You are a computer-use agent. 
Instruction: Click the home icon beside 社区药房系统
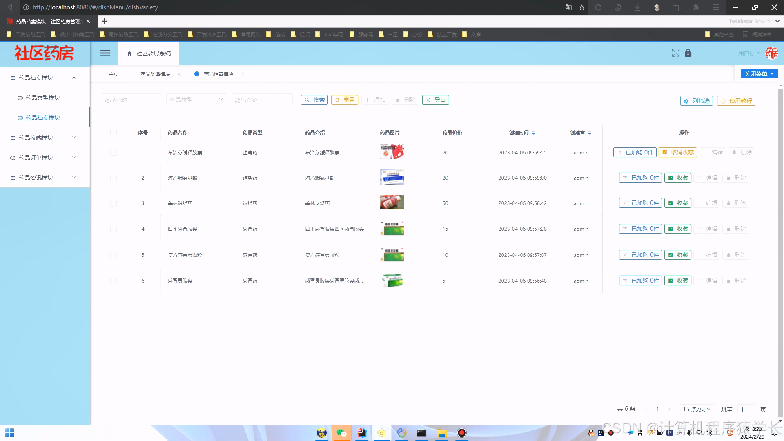point(129,53)
